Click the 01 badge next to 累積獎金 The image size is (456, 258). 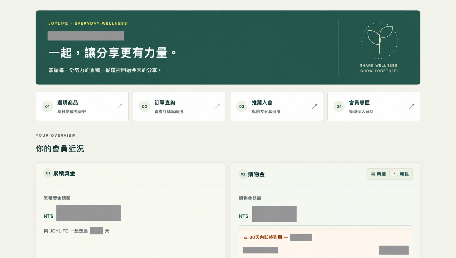point(48,173)
